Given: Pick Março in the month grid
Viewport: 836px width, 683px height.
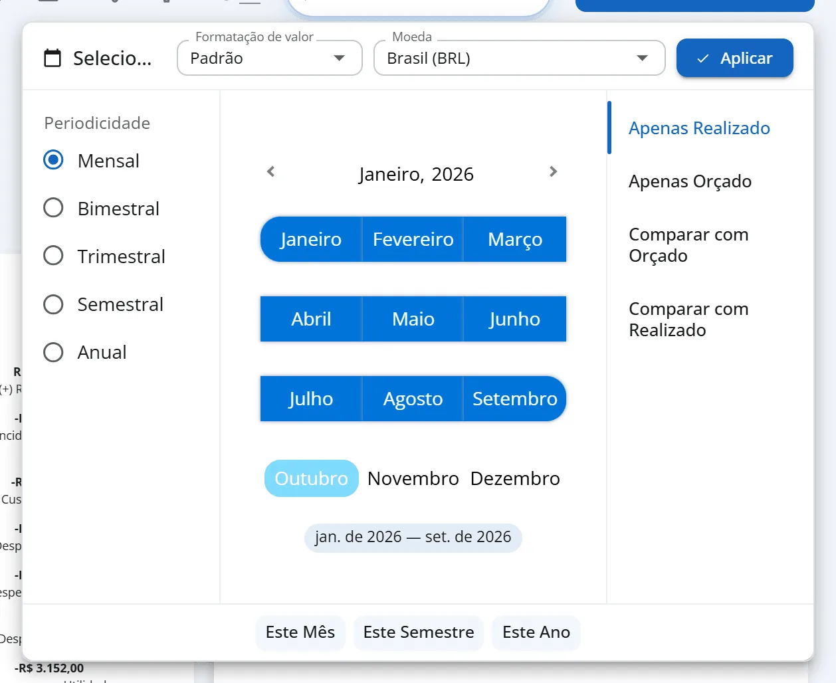Looking at the screenshot, I should point(515,239).
